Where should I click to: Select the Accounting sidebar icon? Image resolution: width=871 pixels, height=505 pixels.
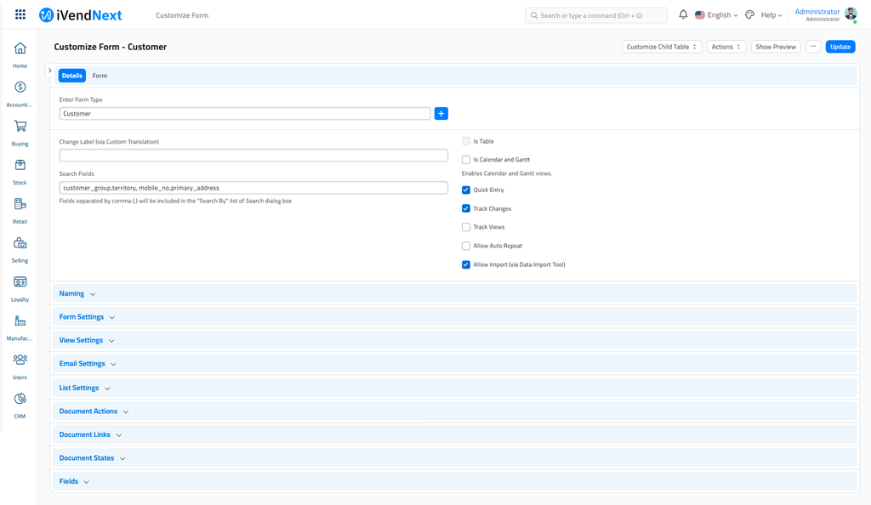(19, 88)
